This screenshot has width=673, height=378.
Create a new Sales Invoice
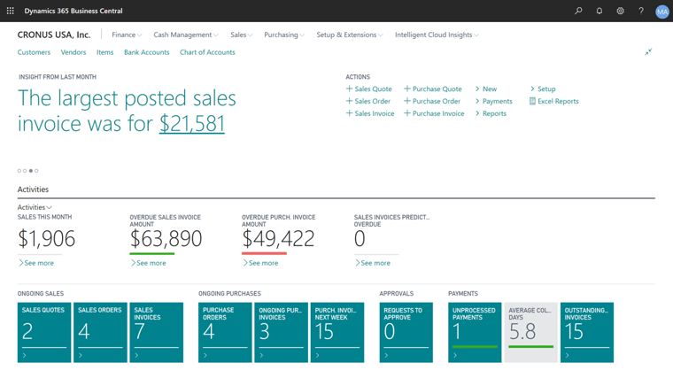pyautogui.click(x=370, y=113)
